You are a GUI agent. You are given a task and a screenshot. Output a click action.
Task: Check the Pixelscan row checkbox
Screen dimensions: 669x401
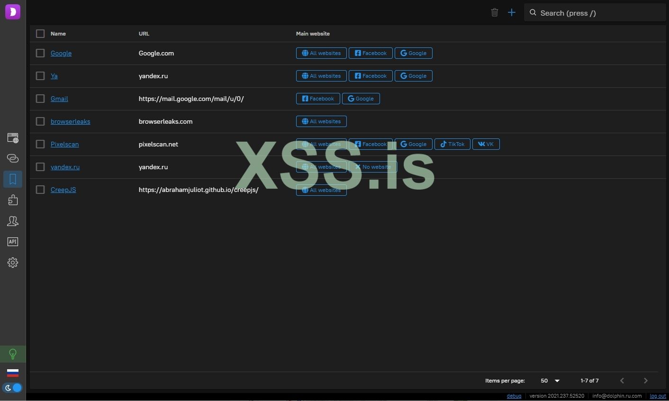pyautogui.click(x=40, y=144)
